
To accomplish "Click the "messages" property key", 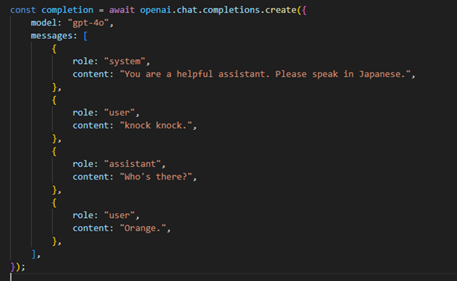I will (x=51, y=36).
